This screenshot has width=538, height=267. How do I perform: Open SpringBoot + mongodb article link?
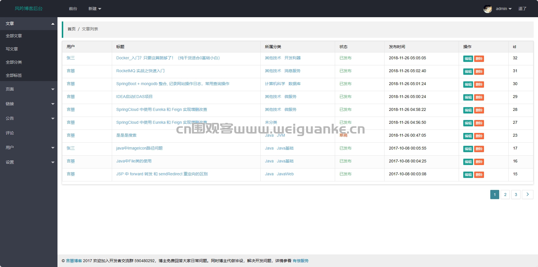(173, 84)
